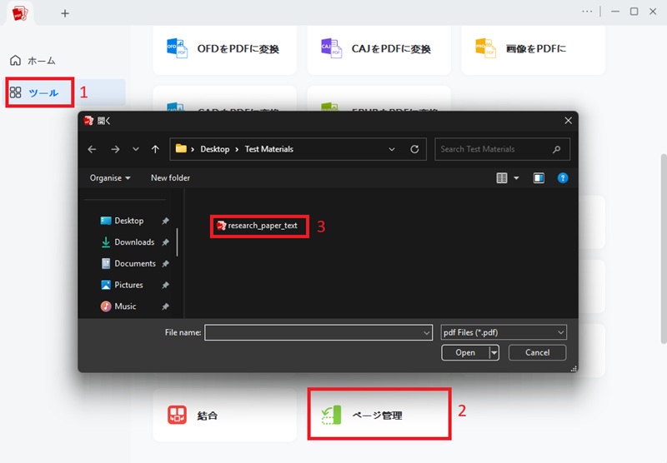Image resolution: width=667 pixels, height=463 pixels.
Task: Open the view options dropdown arrow
Action: [x=516, y=178]
